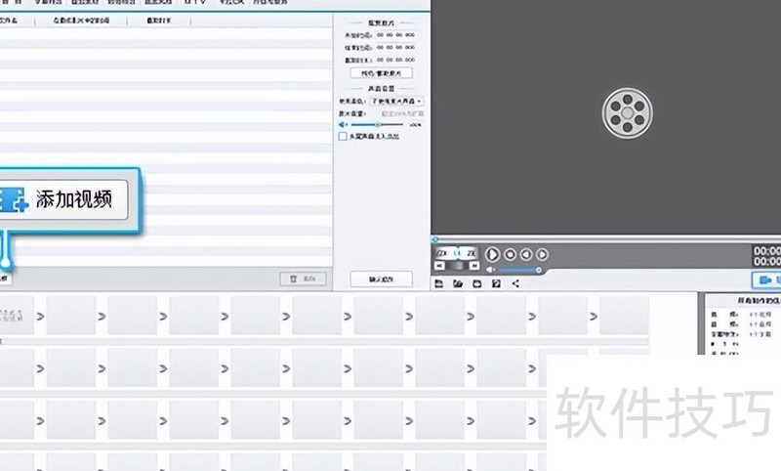Viewport: 781px width, 471px height.
Task: Click the previous frame round button
Action: point(525,255)
